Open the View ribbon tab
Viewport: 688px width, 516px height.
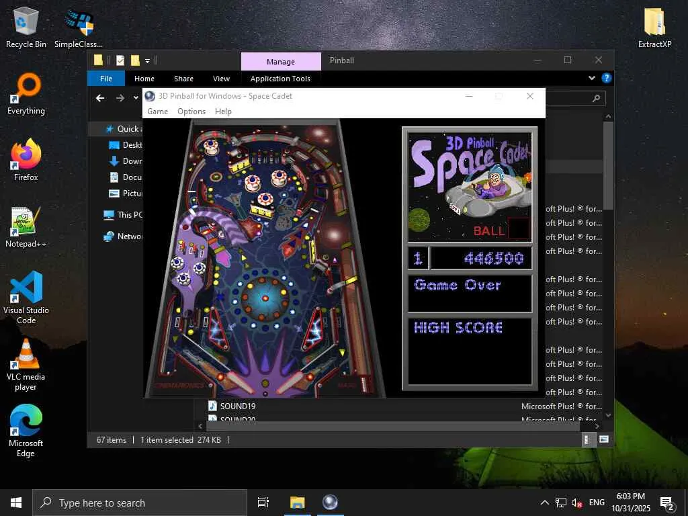click(221, 79)
